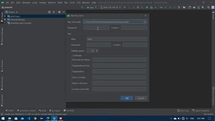
Task: Click Collapse All icon in Project panel
Action: click(54, 12)
